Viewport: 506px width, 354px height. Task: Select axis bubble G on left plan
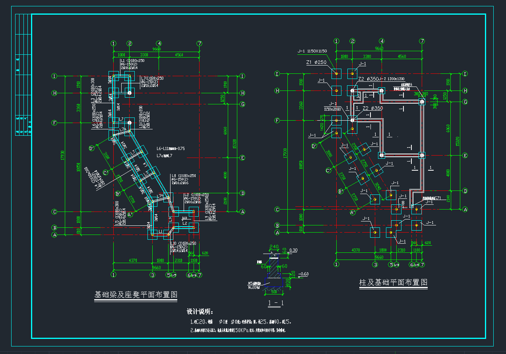242,104
